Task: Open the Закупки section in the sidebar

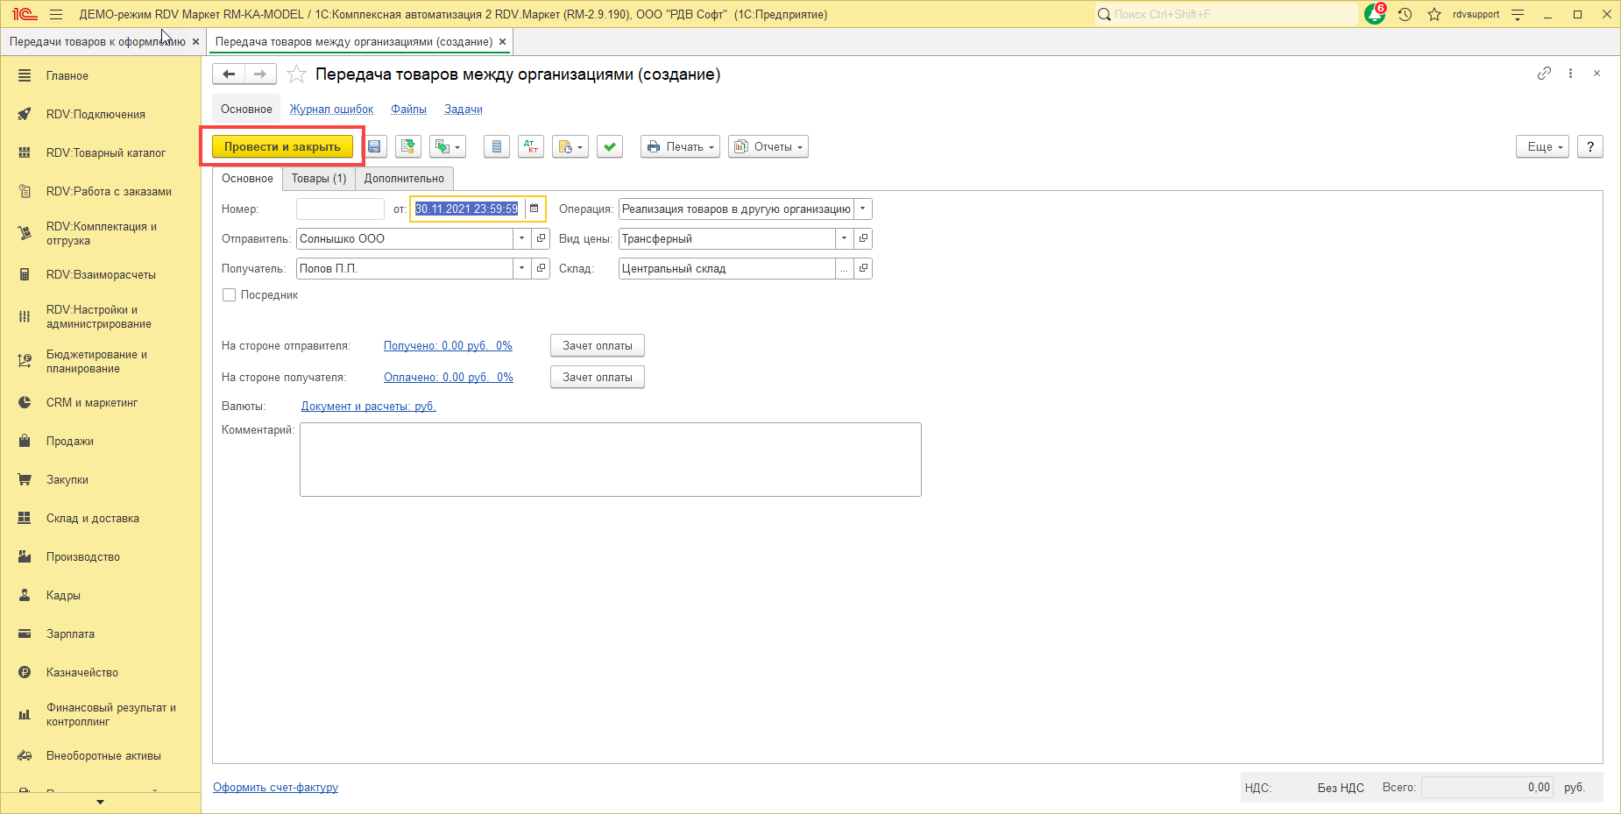Action: coord(67,480)
